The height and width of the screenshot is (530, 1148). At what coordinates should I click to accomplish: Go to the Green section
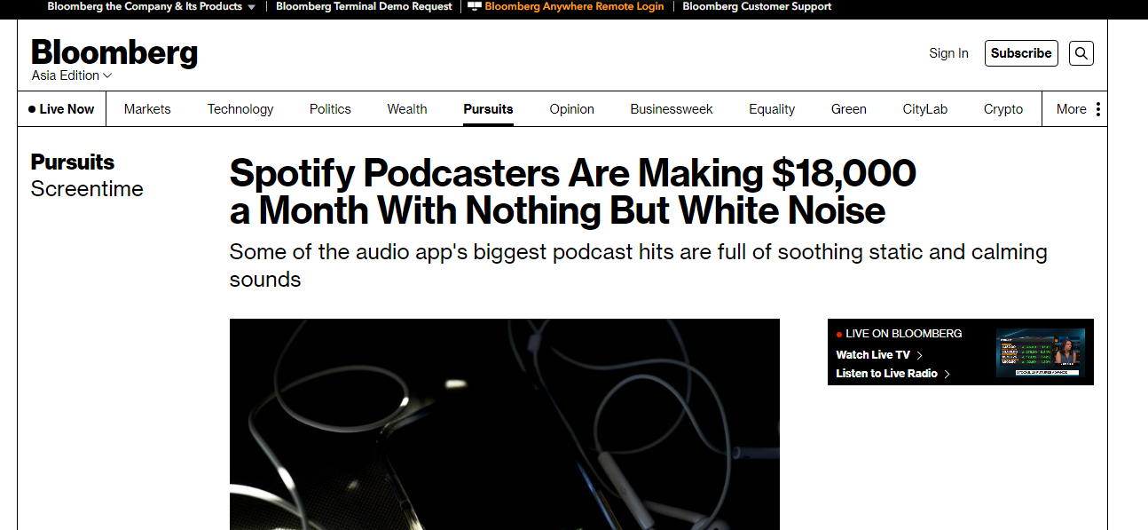(849, 109)
